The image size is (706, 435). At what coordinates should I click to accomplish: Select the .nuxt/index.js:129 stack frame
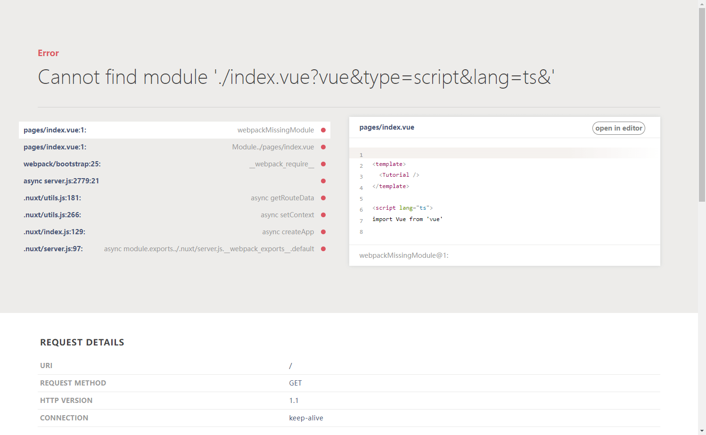tap(54, 232)
